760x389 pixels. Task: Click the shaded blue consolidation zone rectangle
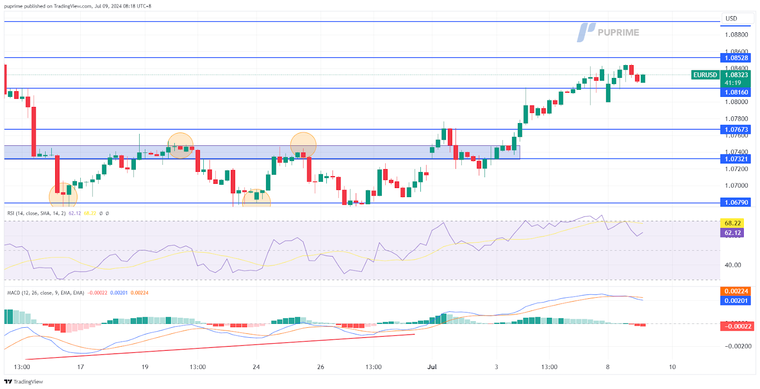(262, 152)
